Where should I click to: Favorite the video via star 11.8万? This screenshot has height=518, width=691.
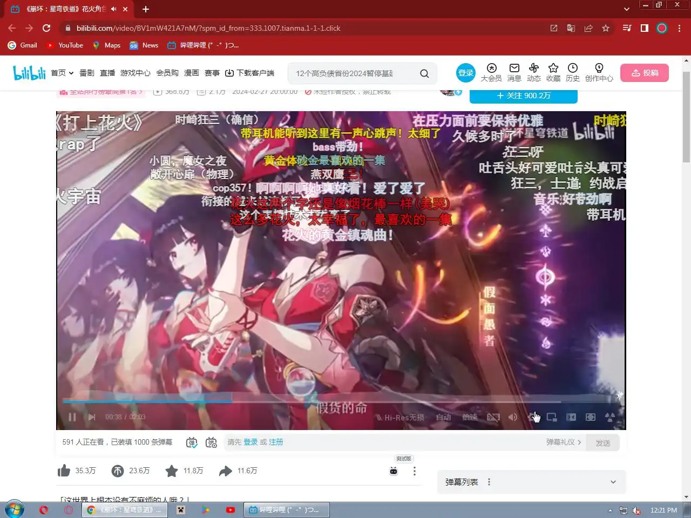172,471
